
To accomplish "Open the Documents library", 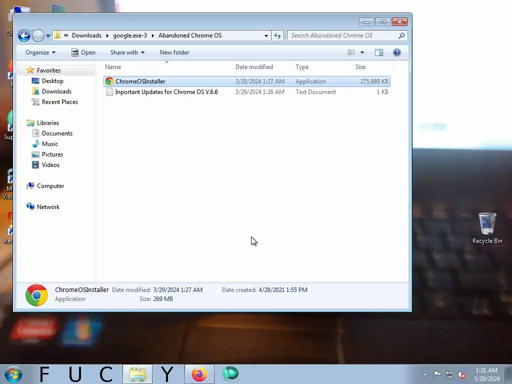I will [x=57, y=133].
